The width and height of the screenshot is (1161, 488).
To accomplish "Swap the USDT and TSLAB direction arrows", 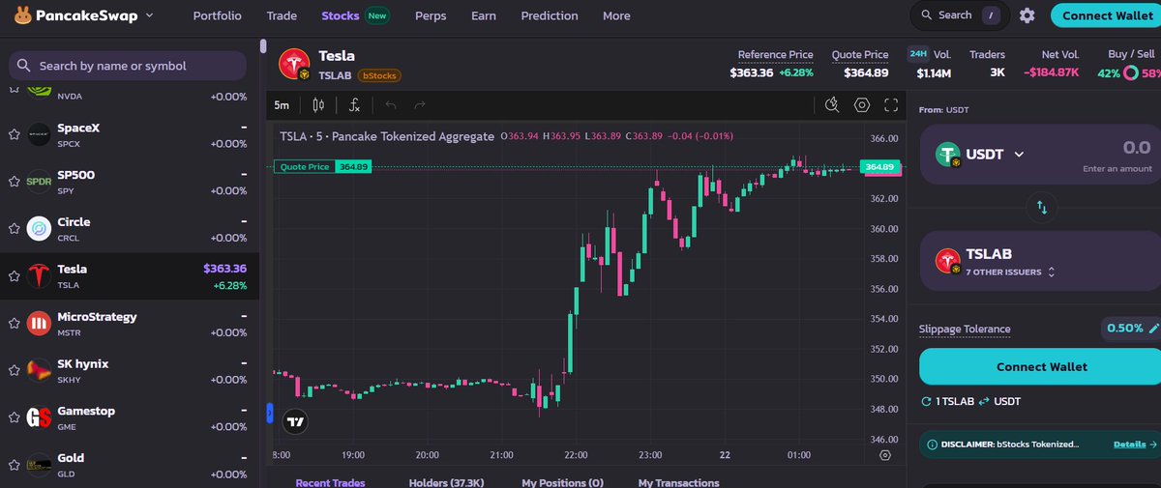I will 1042,208.
